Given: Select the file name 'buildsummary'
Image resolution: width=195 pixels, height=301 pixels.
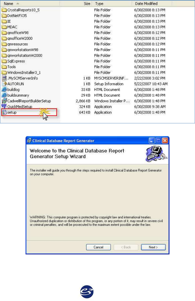Looking at the screenshot, I should pos(18,95).
